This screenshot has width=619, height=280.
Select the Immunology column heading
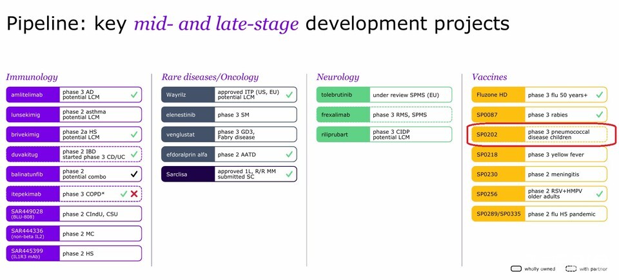click(x=32, y=77)
